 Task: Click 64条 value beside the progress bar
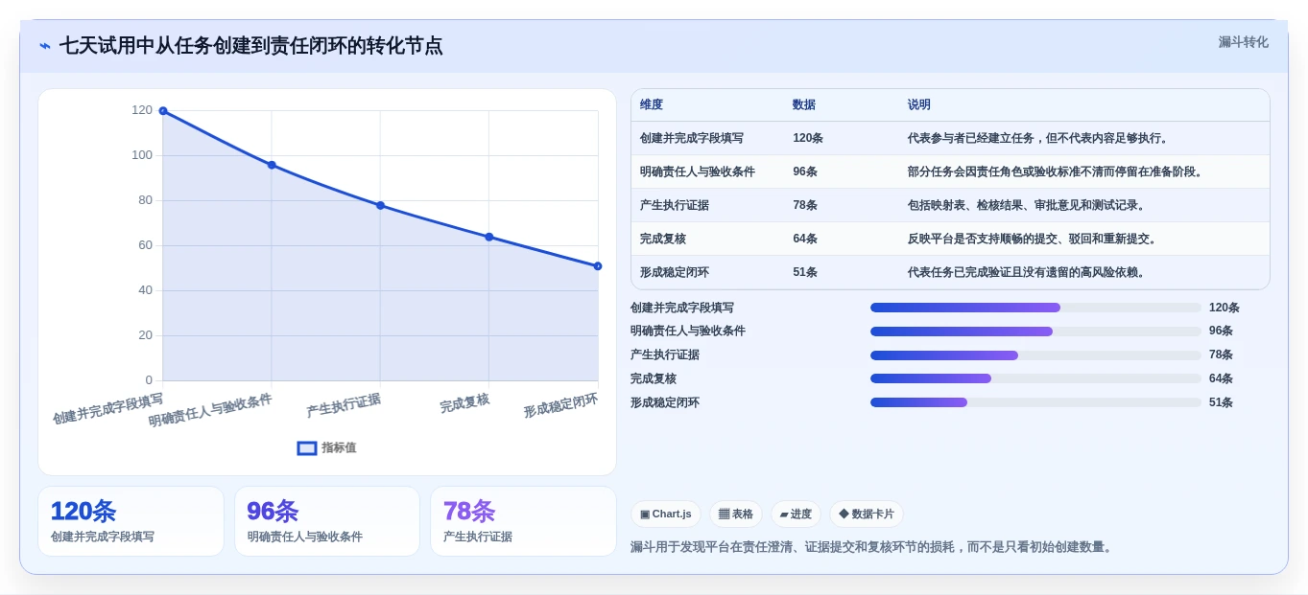click(x=1221, y=378)
